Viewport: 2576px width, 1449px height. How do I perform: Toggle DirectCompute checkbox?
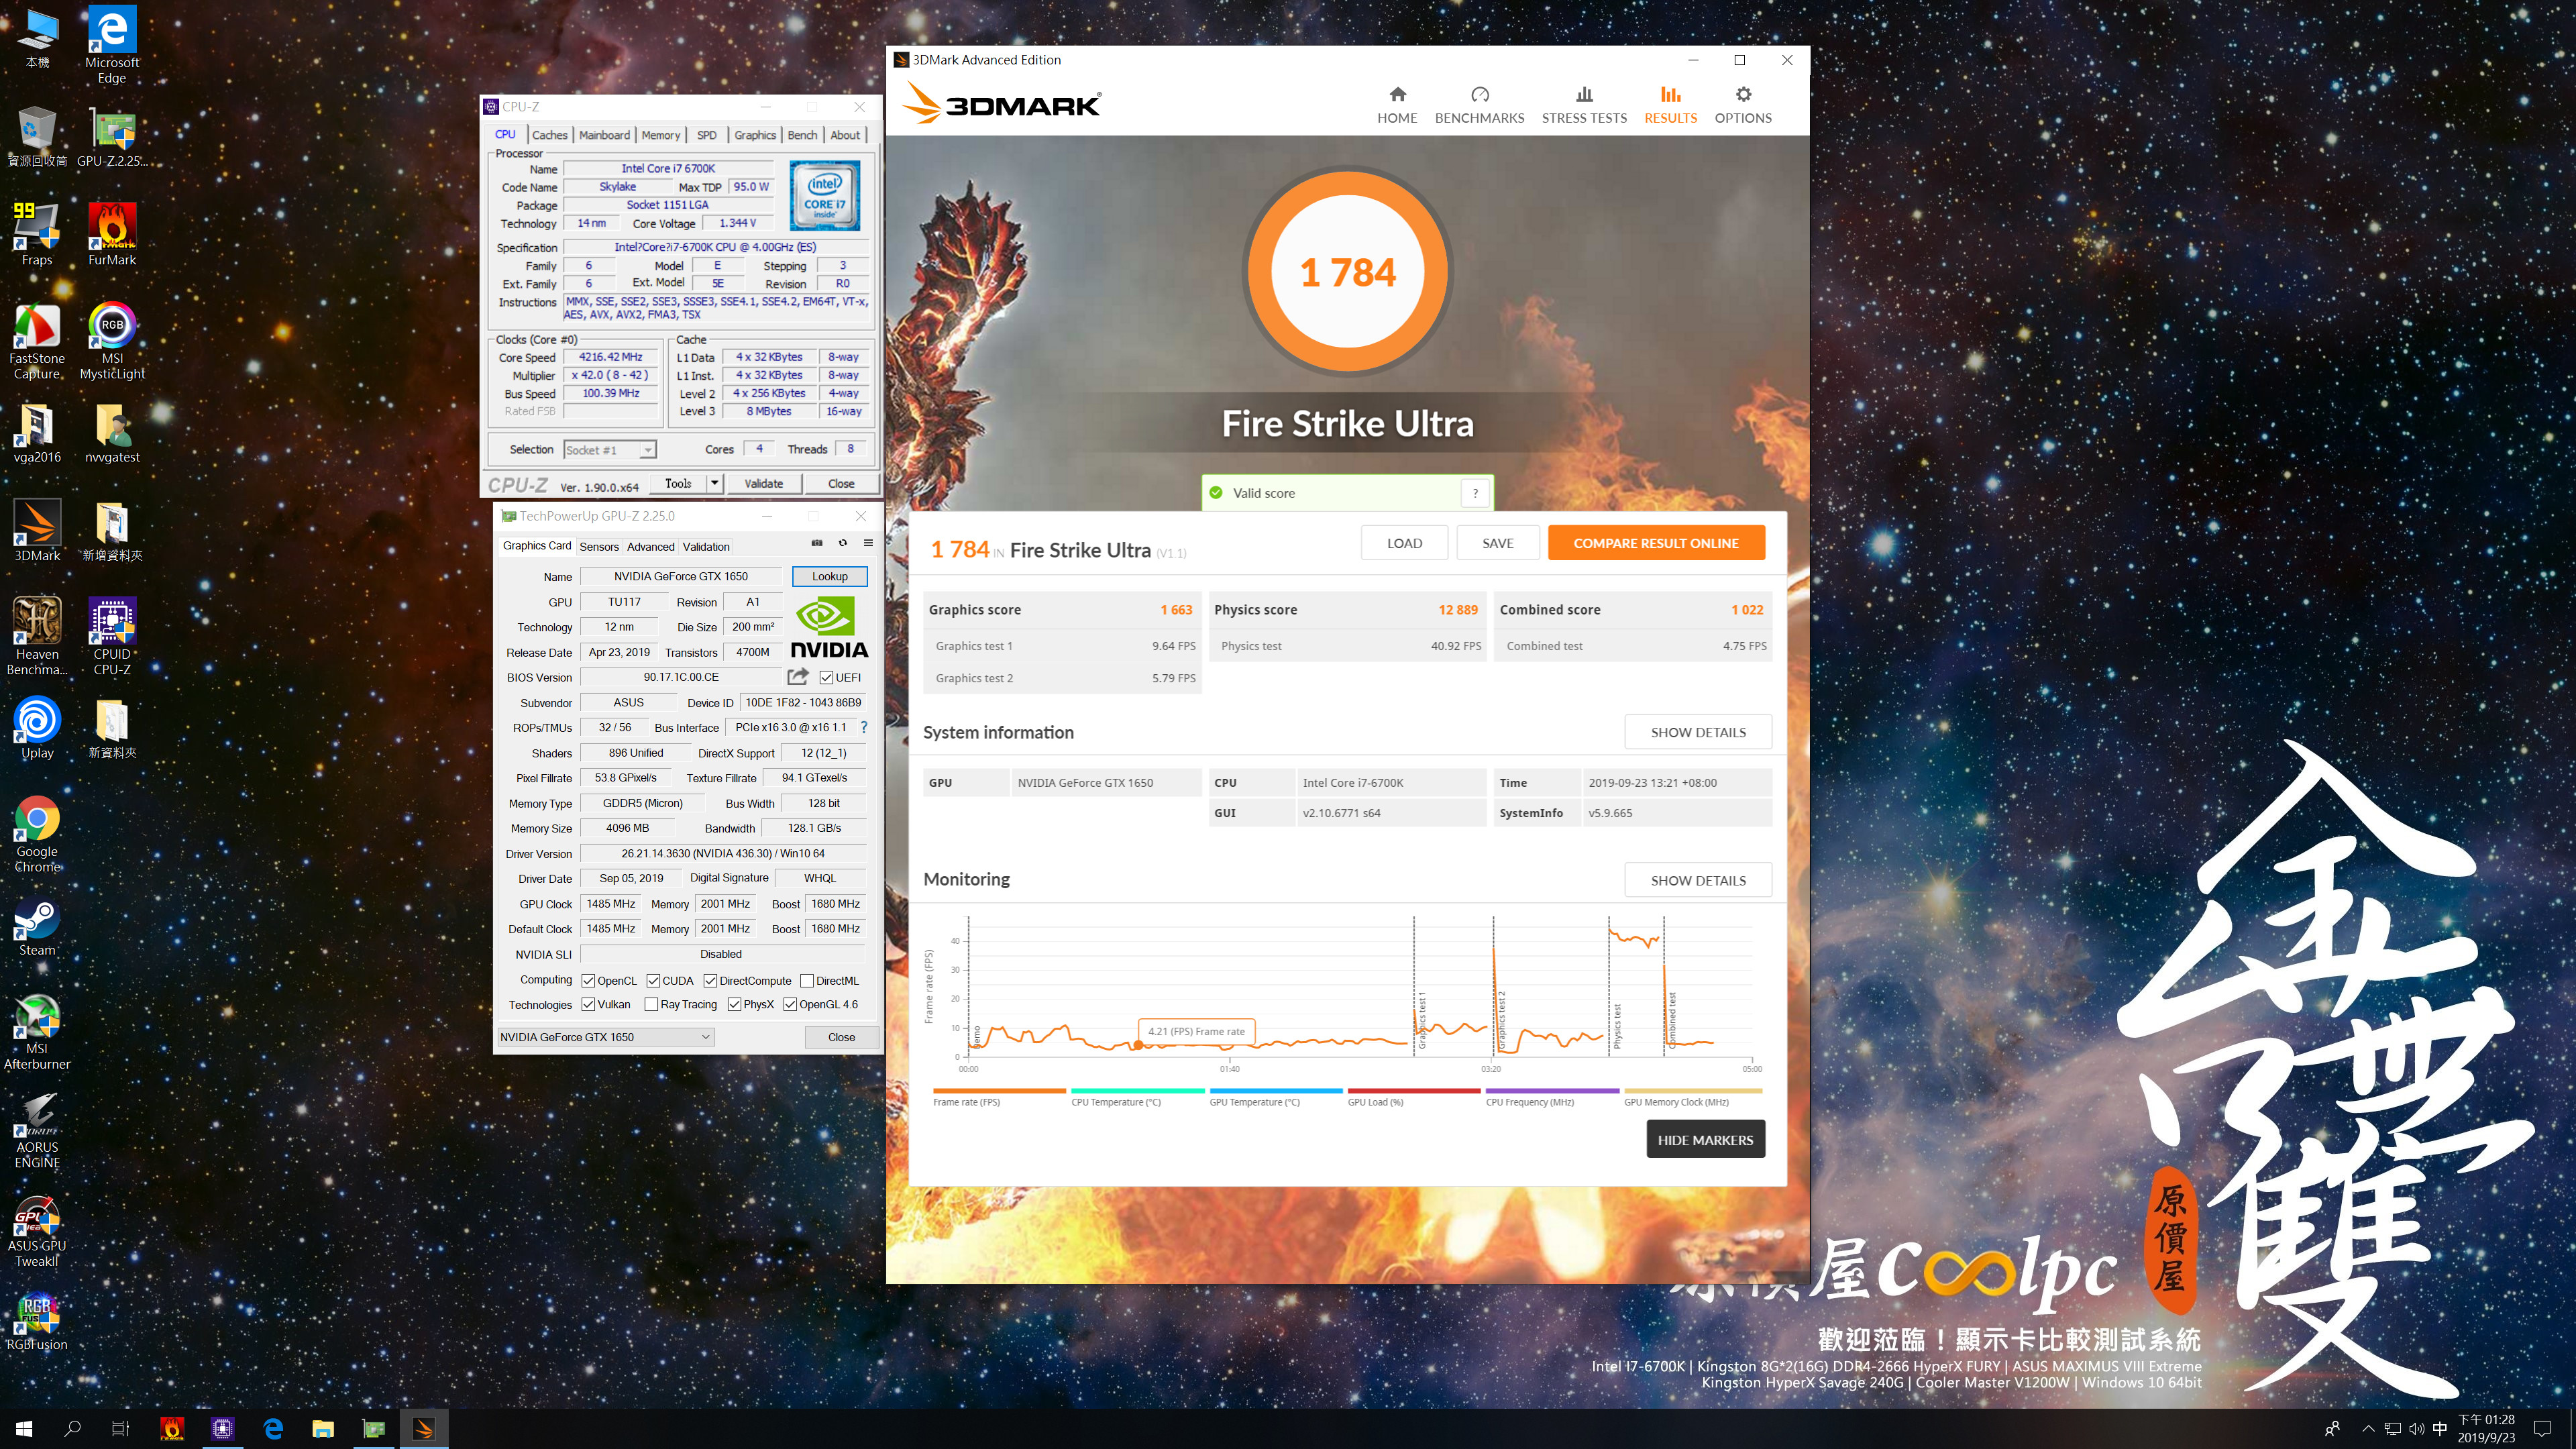pos(710,981)
